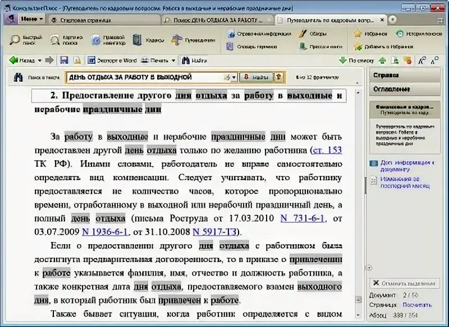
Task: Increase font size with the larger A icon
Action: (422, 60)
